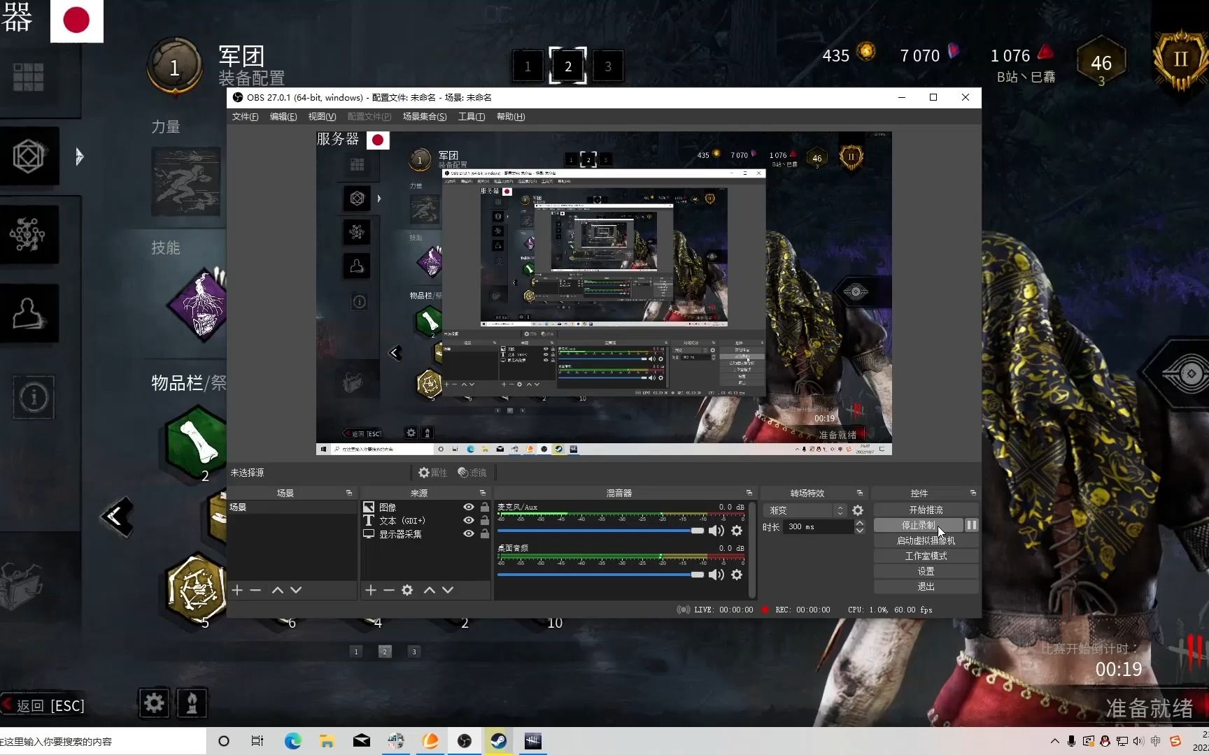Pop out the 转场特效 dock panel
The image size is (1209, 755).
point(860,493)
